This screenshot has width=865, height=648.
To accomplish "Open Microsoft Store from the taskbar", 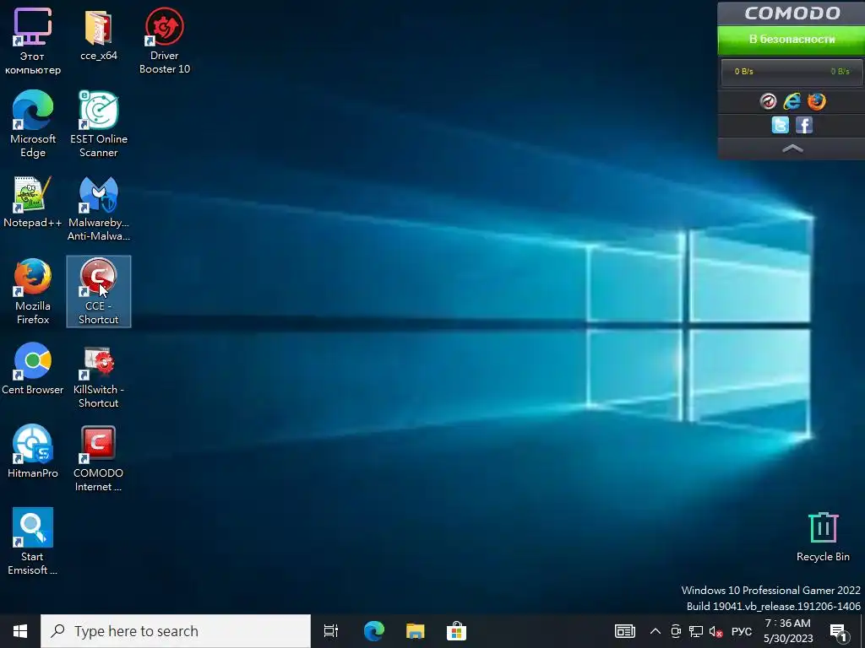I will (x=456, y=631).
